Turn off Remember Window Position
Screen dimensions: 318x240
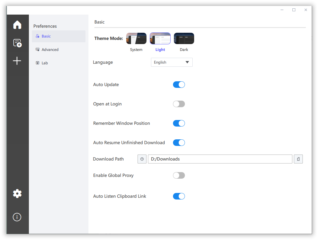click(179, 123)
